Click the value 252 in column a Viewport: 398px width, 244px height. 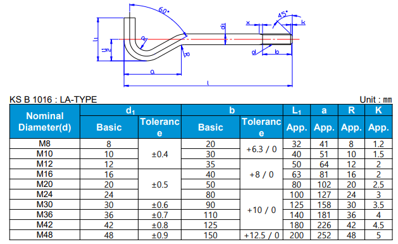coord(324,235)
